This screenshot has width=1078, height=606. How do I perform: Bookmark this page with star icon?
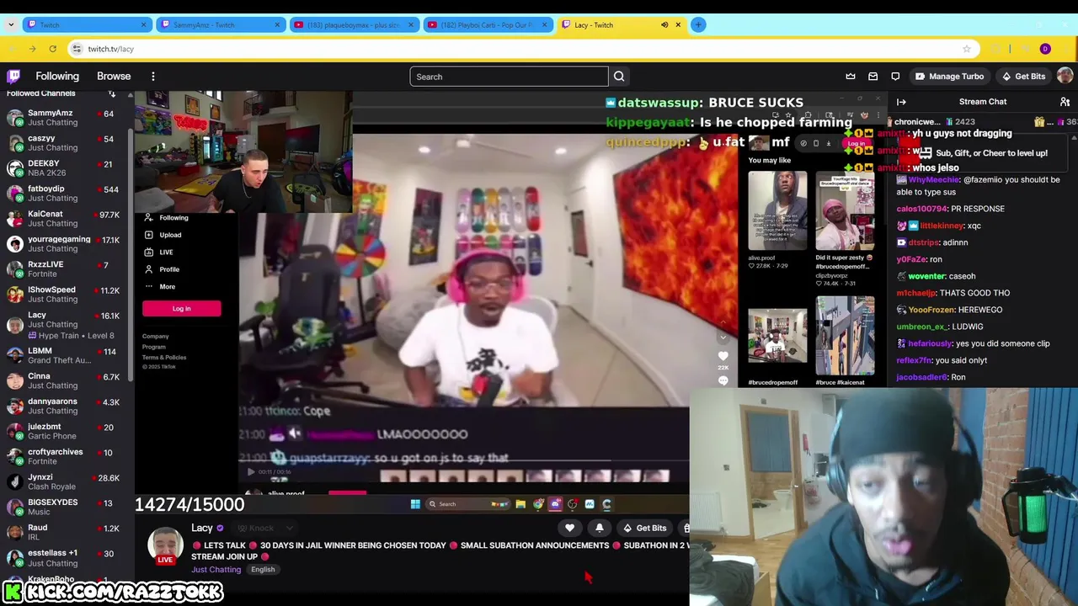[x=967, y=49]
